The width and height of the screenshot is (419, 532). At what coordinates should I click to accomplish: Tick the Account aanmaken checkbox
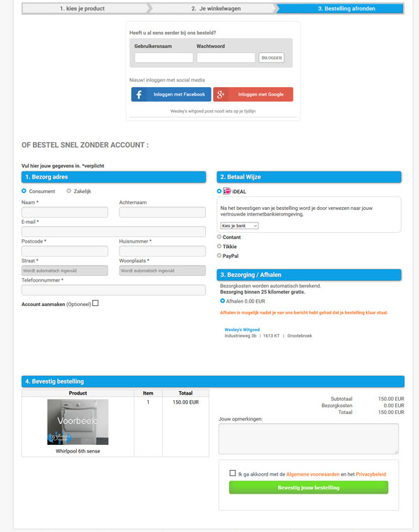click(x=96, y=303)
